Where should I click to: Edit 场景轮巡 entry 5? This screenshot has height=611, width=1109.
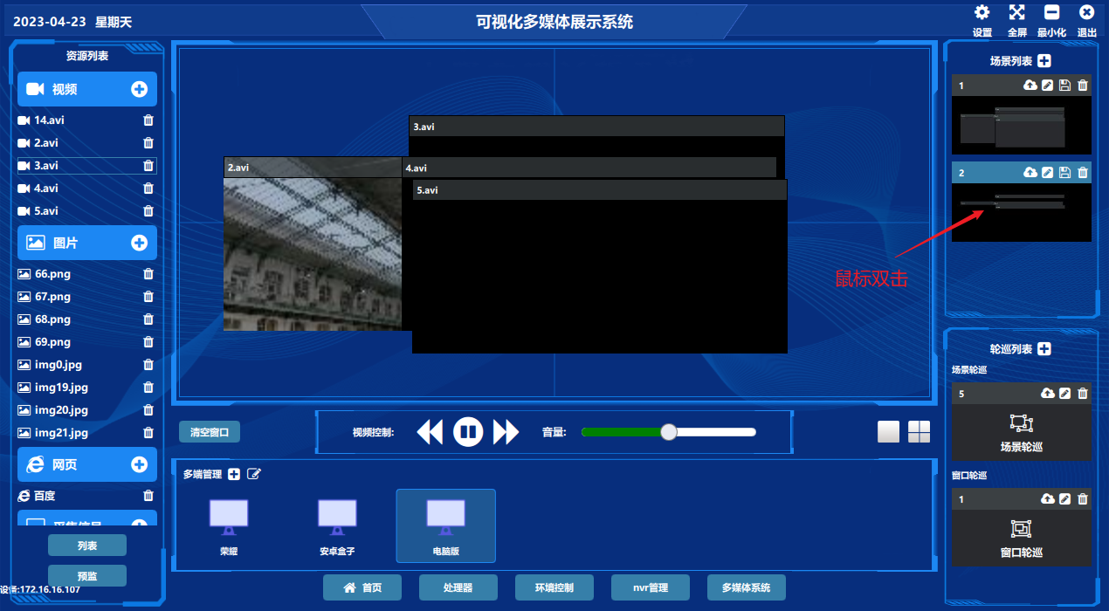click(x=1064, y=394)
